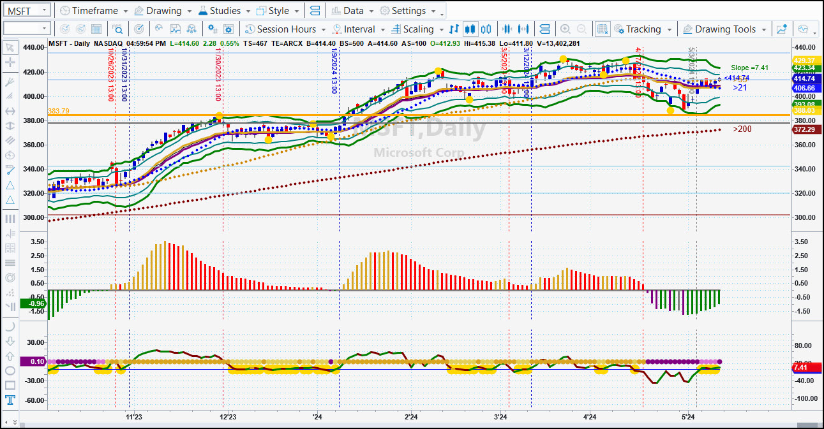This screenshot has height=429, width=824.
Task: Open the Data menu
Action: click(353, 11)
